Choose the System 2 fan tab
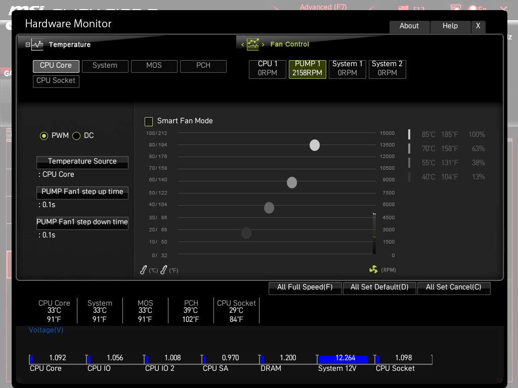 387,69
